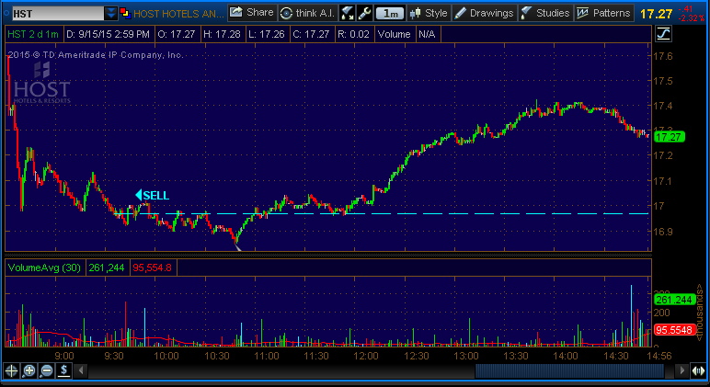This screenshot has height=387, width=710.
Task: Toggle the dollar sign price axis icon
Action: point(63,371)
